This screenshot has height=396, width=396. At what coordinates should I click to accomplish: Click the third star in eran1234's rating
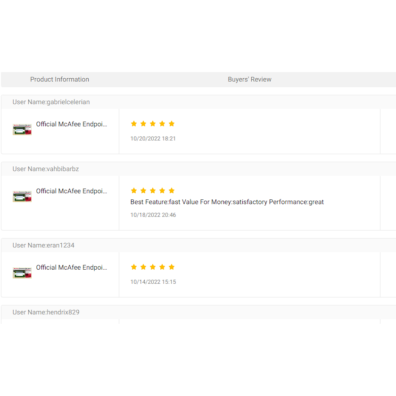click(153, 267)
